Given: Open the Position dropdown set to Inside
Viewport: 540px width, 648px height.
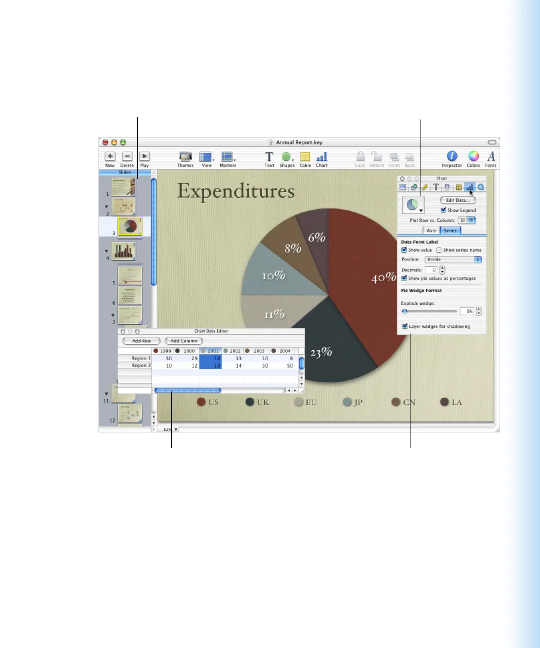Looking at the screenshot, I should pos(453,259).
